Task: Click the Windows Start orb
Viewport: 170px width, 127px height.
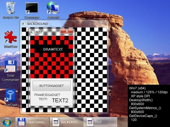Action: coord(7,122)
